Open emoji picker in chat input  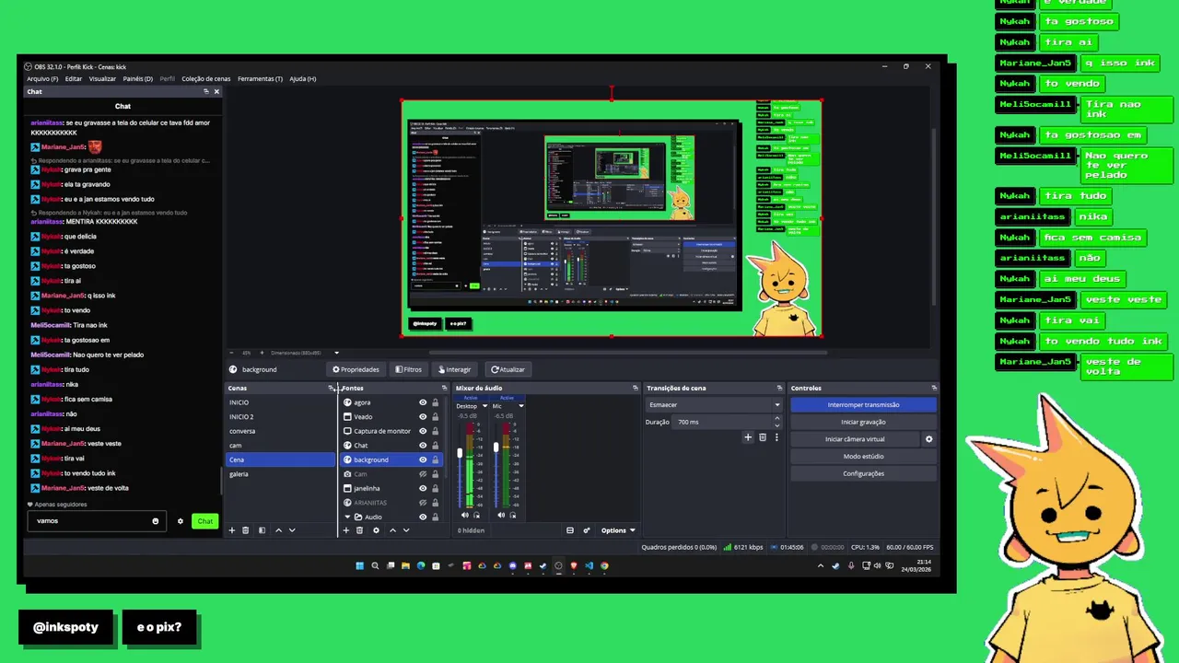pos(155,521)
